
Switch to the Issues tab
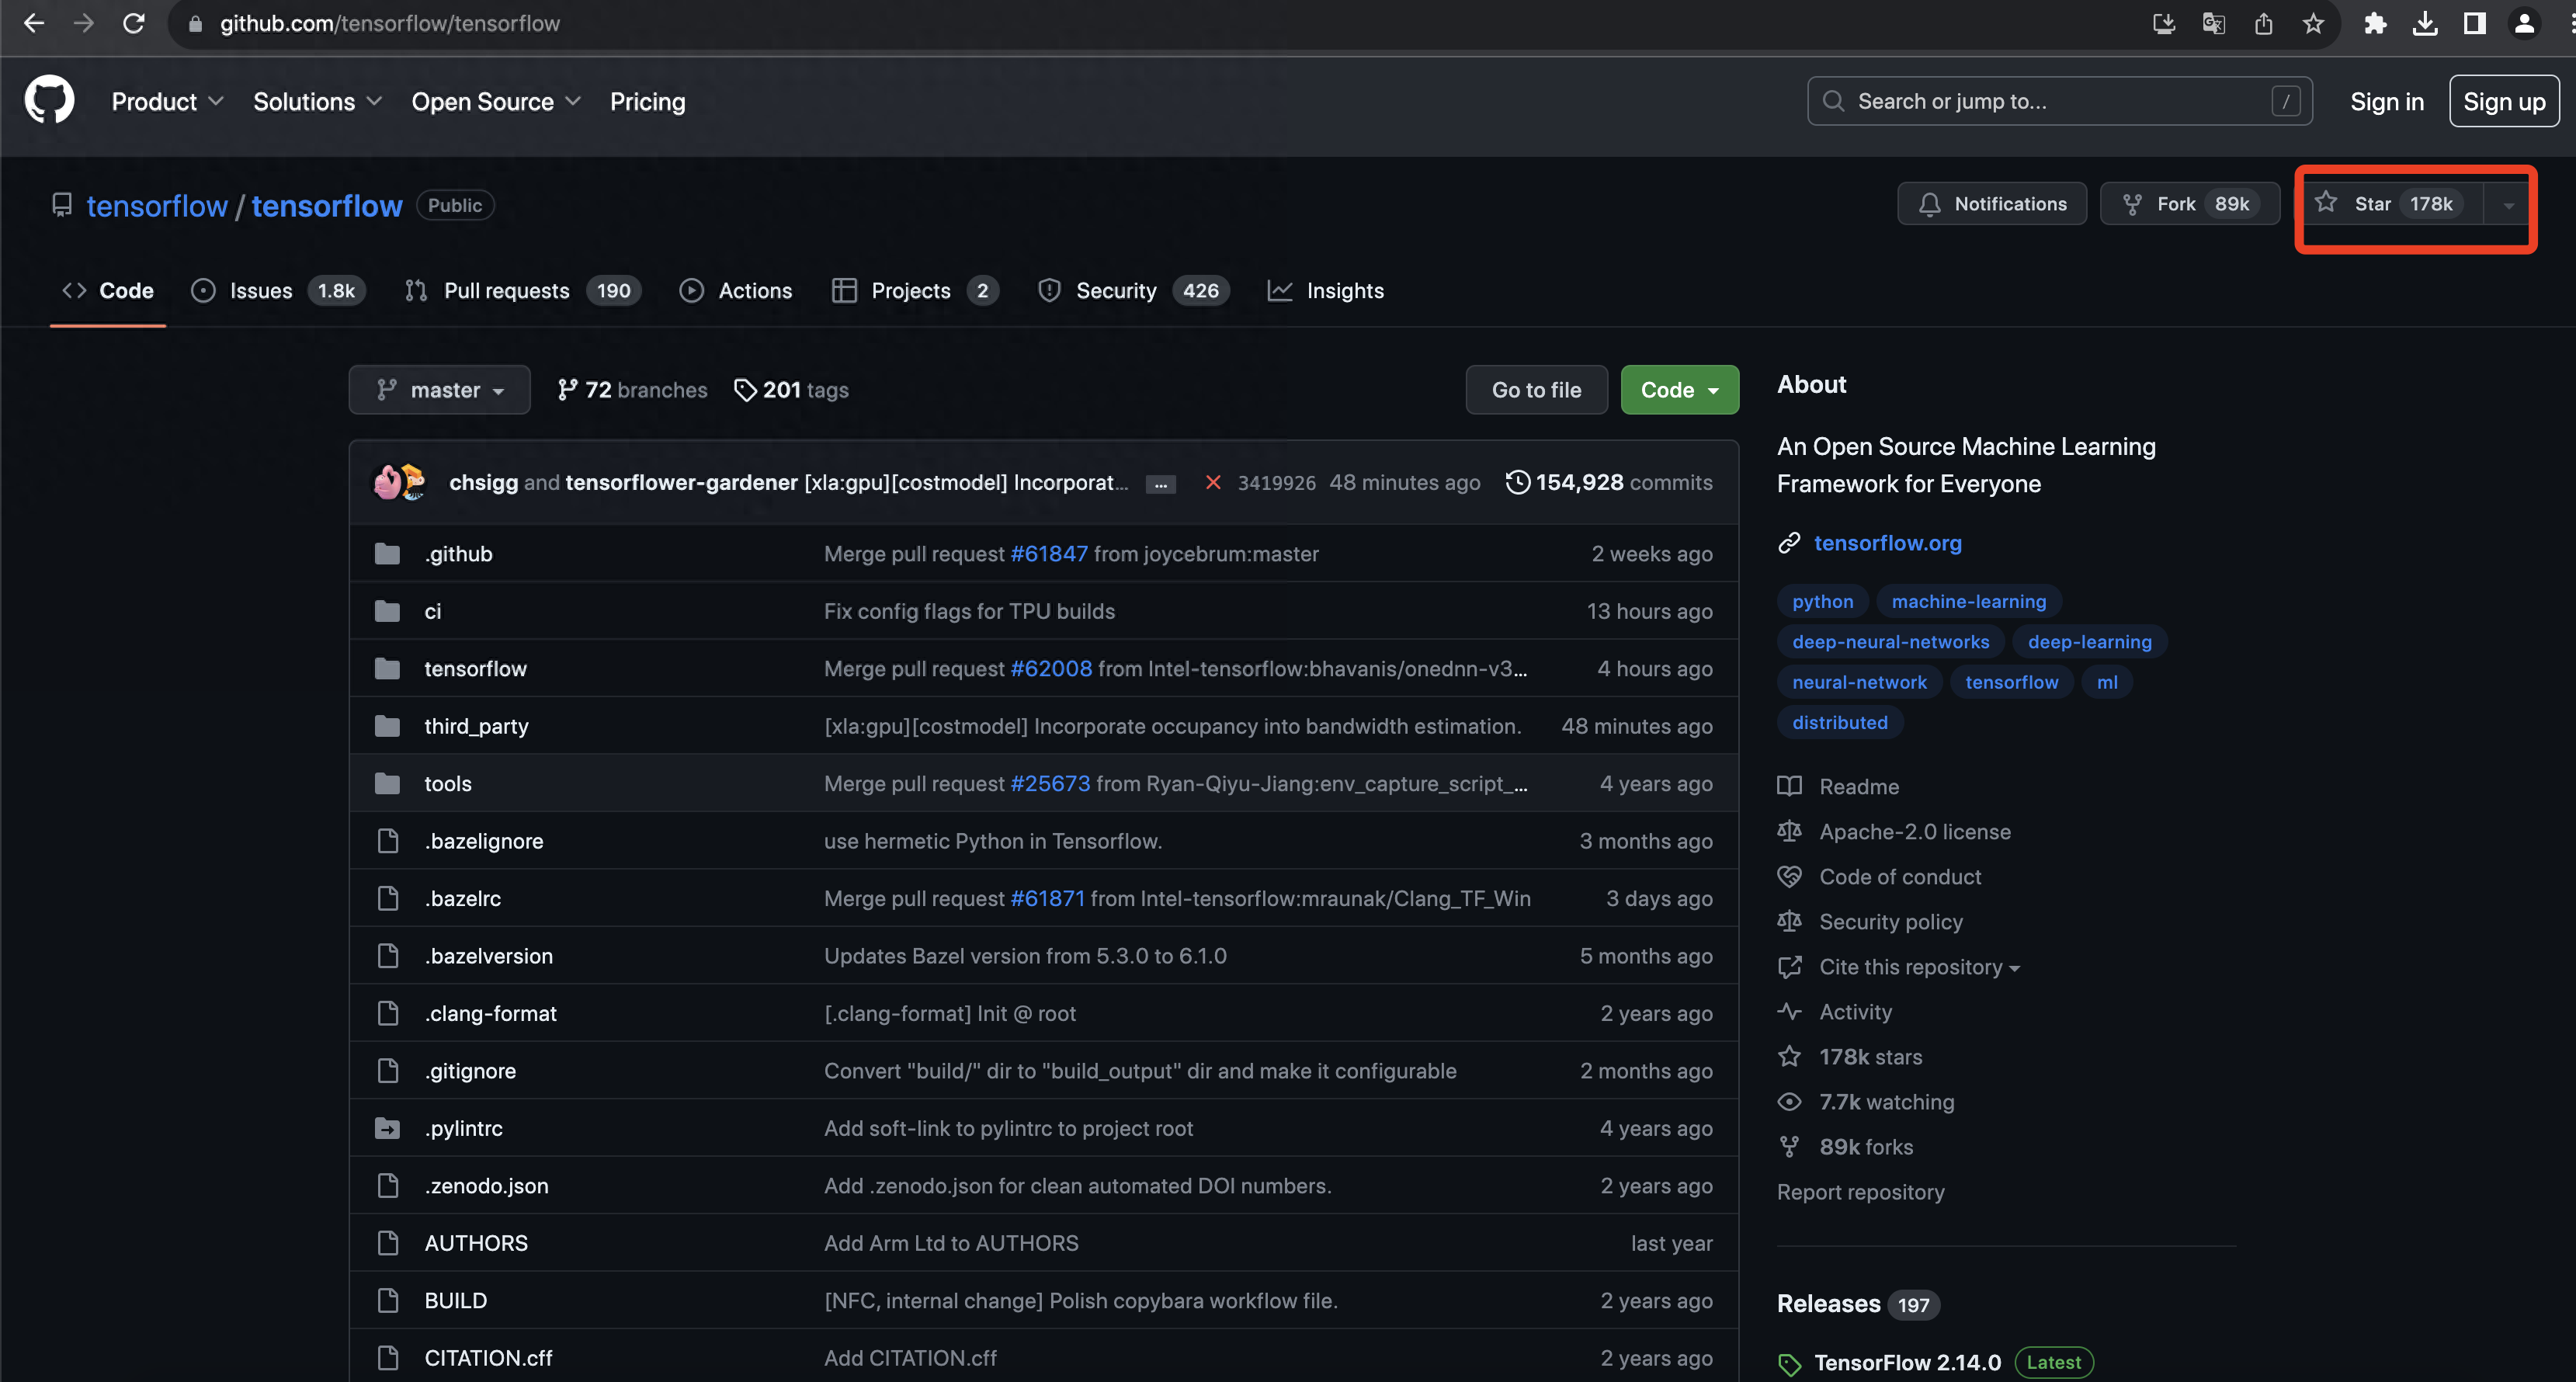point(278,291)
